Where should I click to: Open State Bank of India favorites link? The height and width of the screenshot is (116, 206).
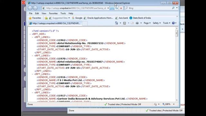click(x=140, y=18)
